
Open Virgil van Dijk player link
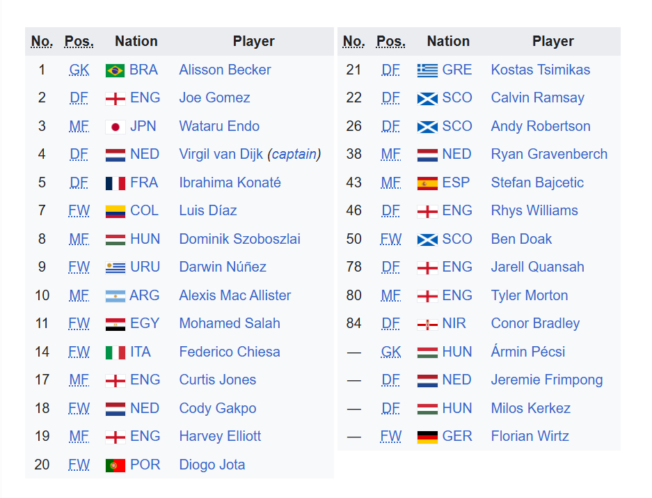pos(221,154)
